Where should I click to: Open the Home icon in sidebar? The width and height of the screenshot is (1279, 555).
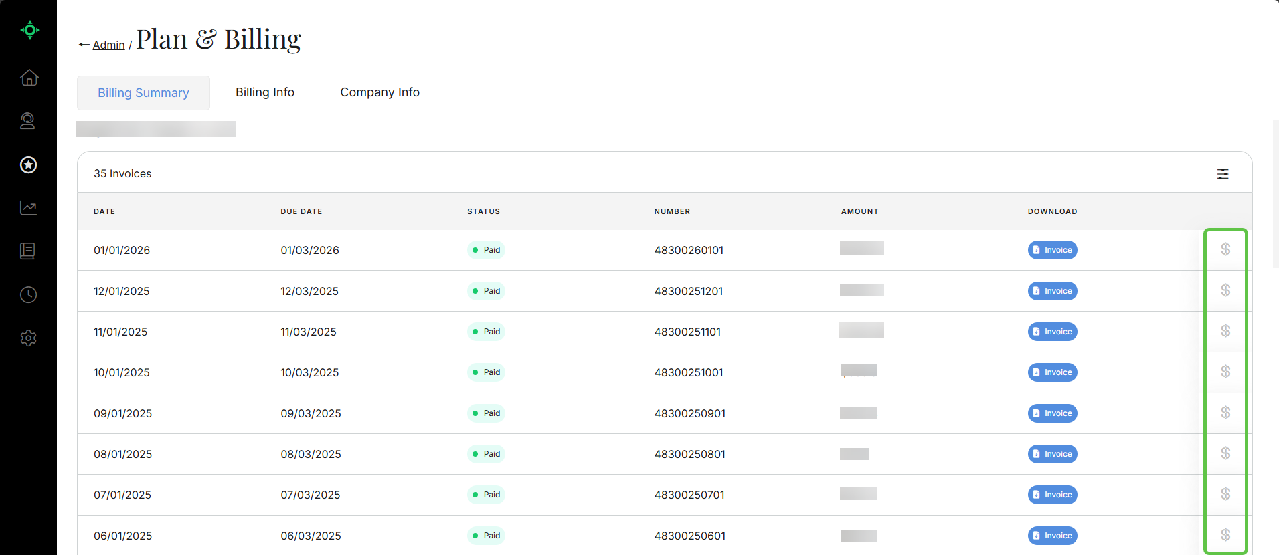[x=29, y=78]
